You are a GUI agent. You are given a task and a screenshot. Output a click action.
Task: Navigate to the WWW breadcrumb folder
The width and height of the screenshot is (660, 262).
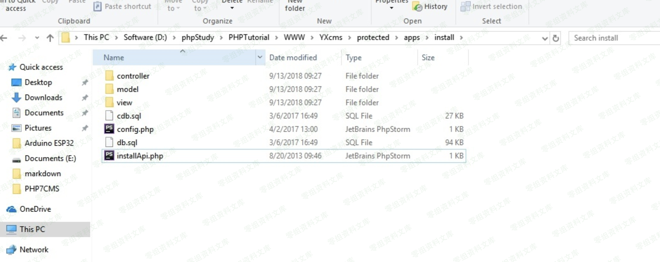pyautogui.click(x=294, y=37)
